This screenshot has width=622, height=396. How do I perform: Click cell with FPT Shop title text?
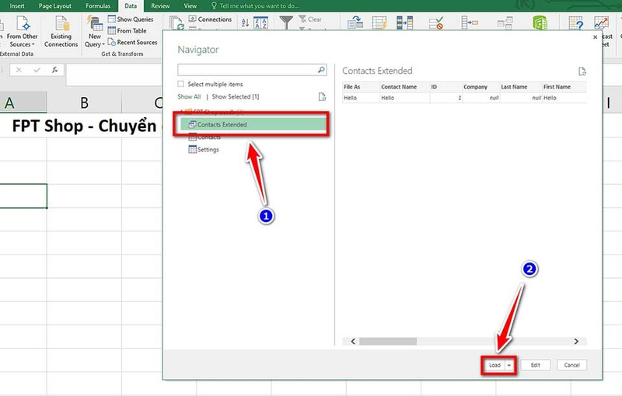pos(84,126)
